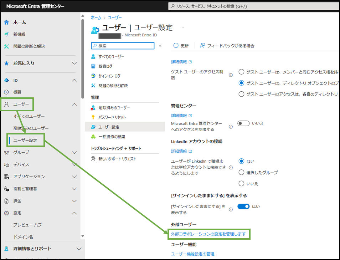The height and width of the screenshot is (260, 340).
Task: Click the sidebar scrollbar down arrow
Action: [x=83, y=236]
